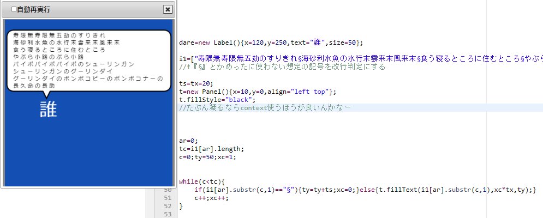This screenshot has height=218, width=543.
Task: Click line number 51 in gutter
Action: tap(167, 198)
